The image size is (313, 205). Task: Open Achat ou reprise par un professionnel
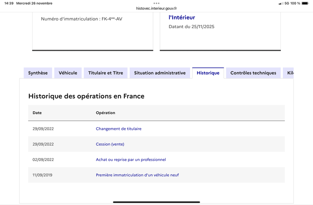pos(131,160)
